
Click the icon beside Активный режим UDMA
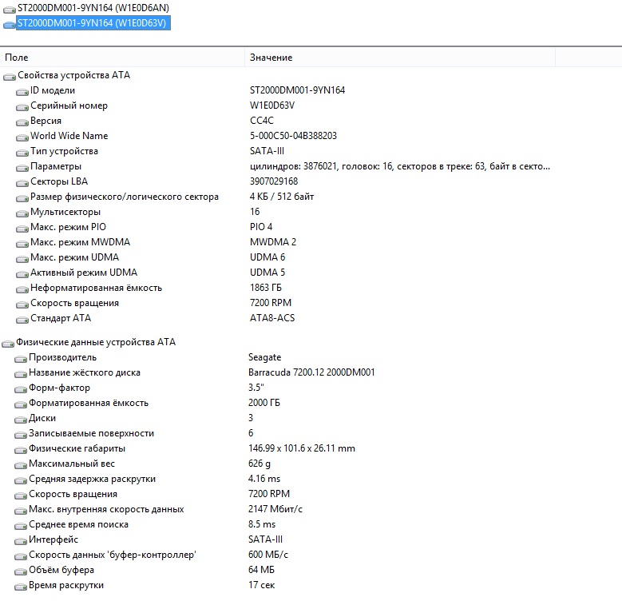pos(22,274)
